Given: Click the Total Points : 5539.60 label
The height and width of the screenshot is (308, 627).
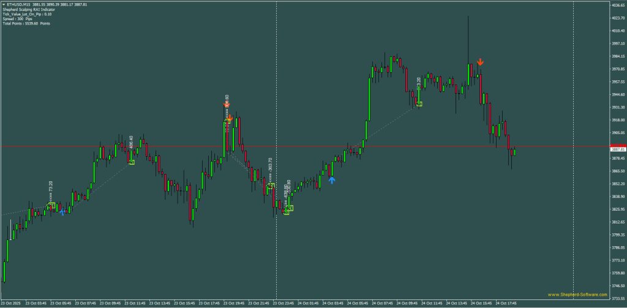Looking at the screenshot, I should (26, 24).
